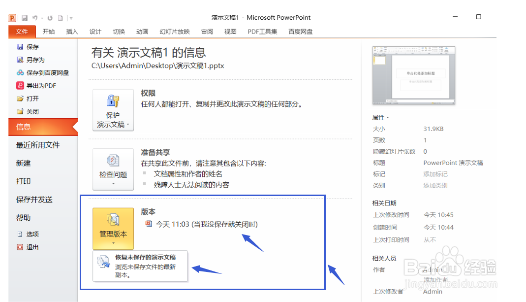The height and width of the screenshot is (302, 526).
Task: Click the Undo icon in quick access toolbar
Action: click(35, 18)
